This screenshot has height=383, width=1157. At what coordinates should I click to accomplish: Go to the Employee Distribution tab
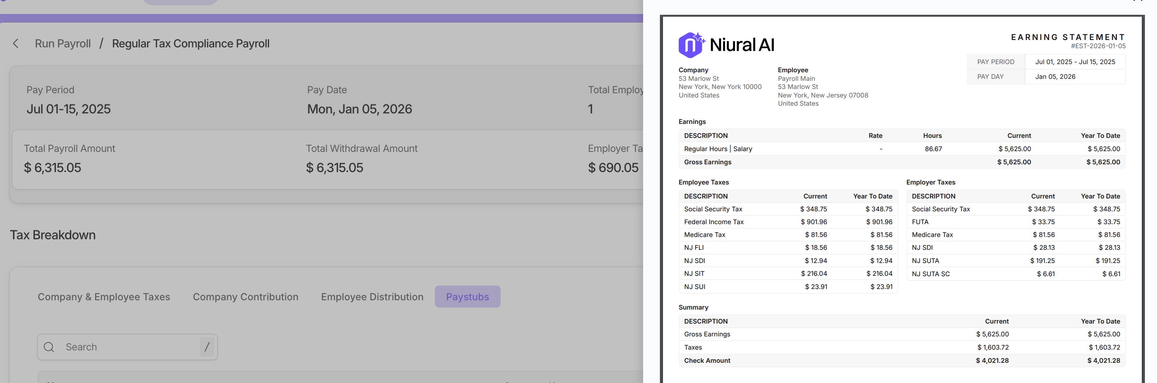[372, 296]
